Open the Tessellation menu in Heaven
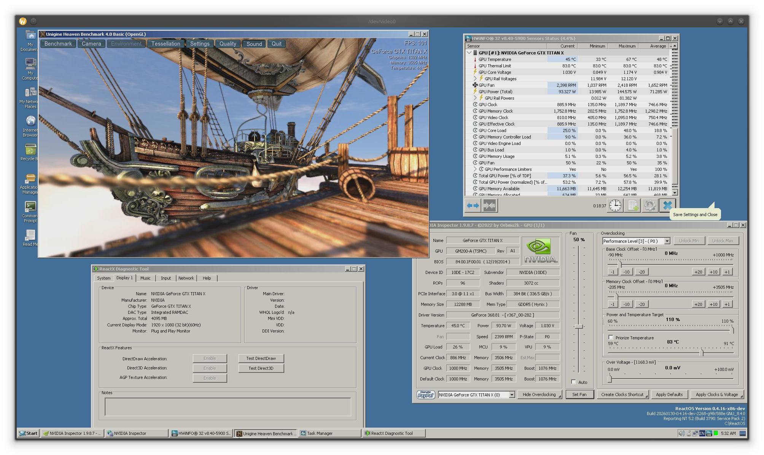This screenshot has height=455, width=764. 166,44
